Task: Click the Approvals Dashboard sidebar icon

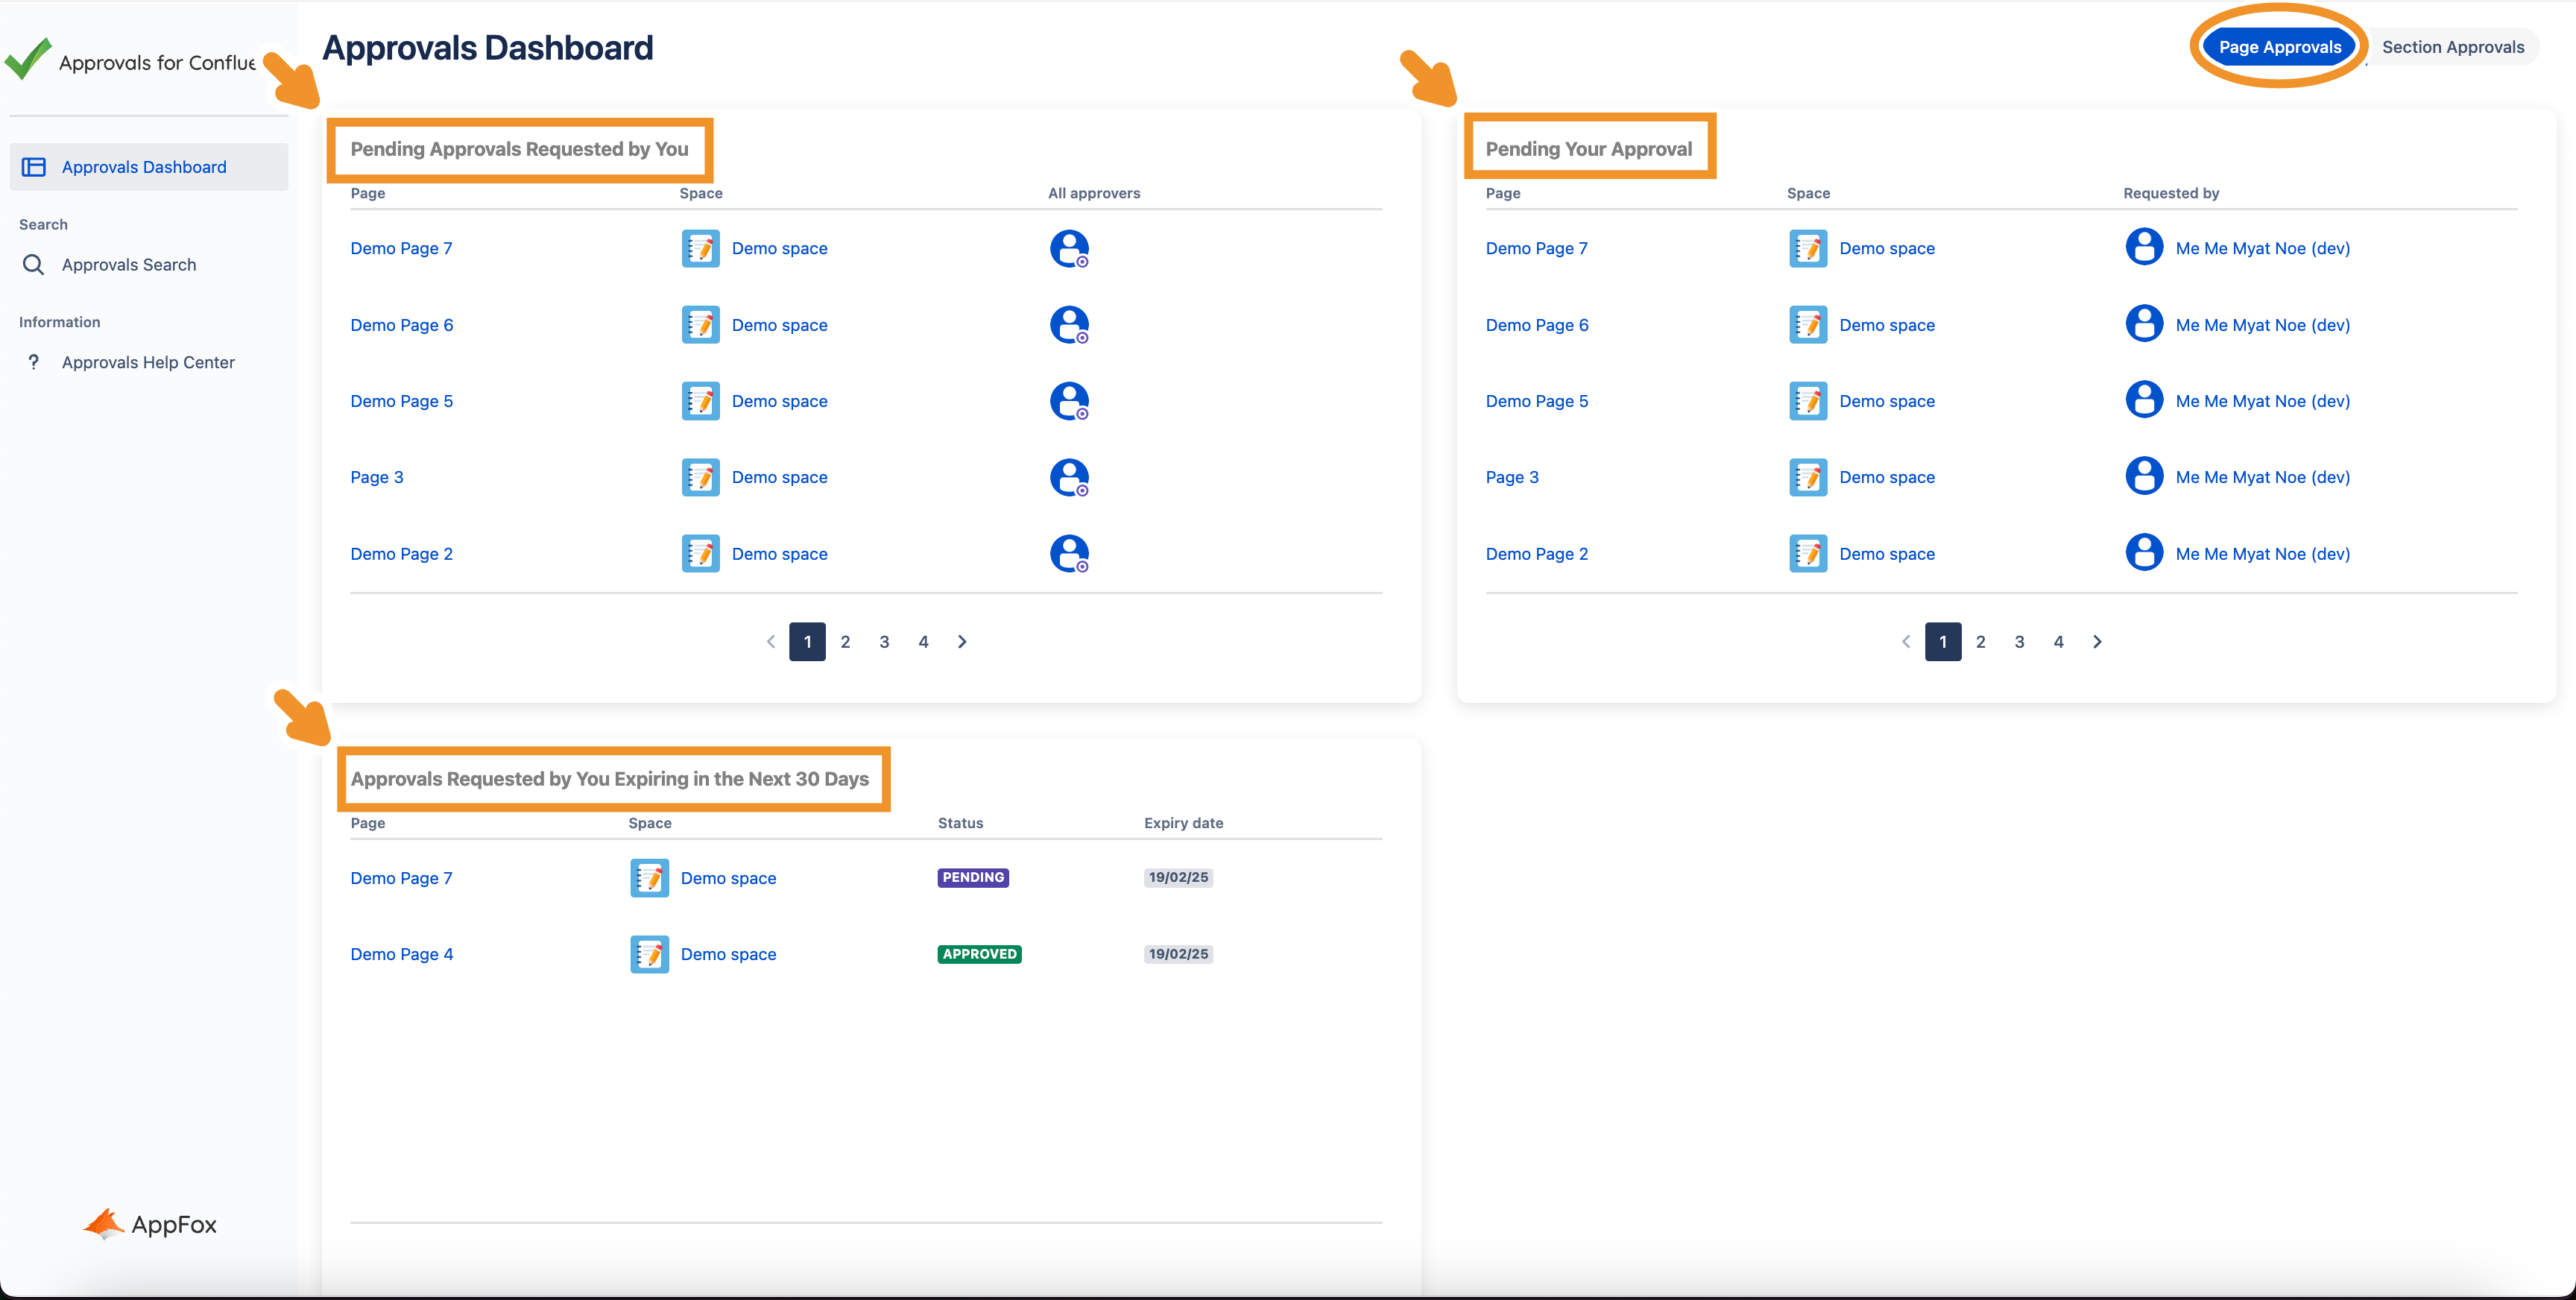Action: click(34, 167)
